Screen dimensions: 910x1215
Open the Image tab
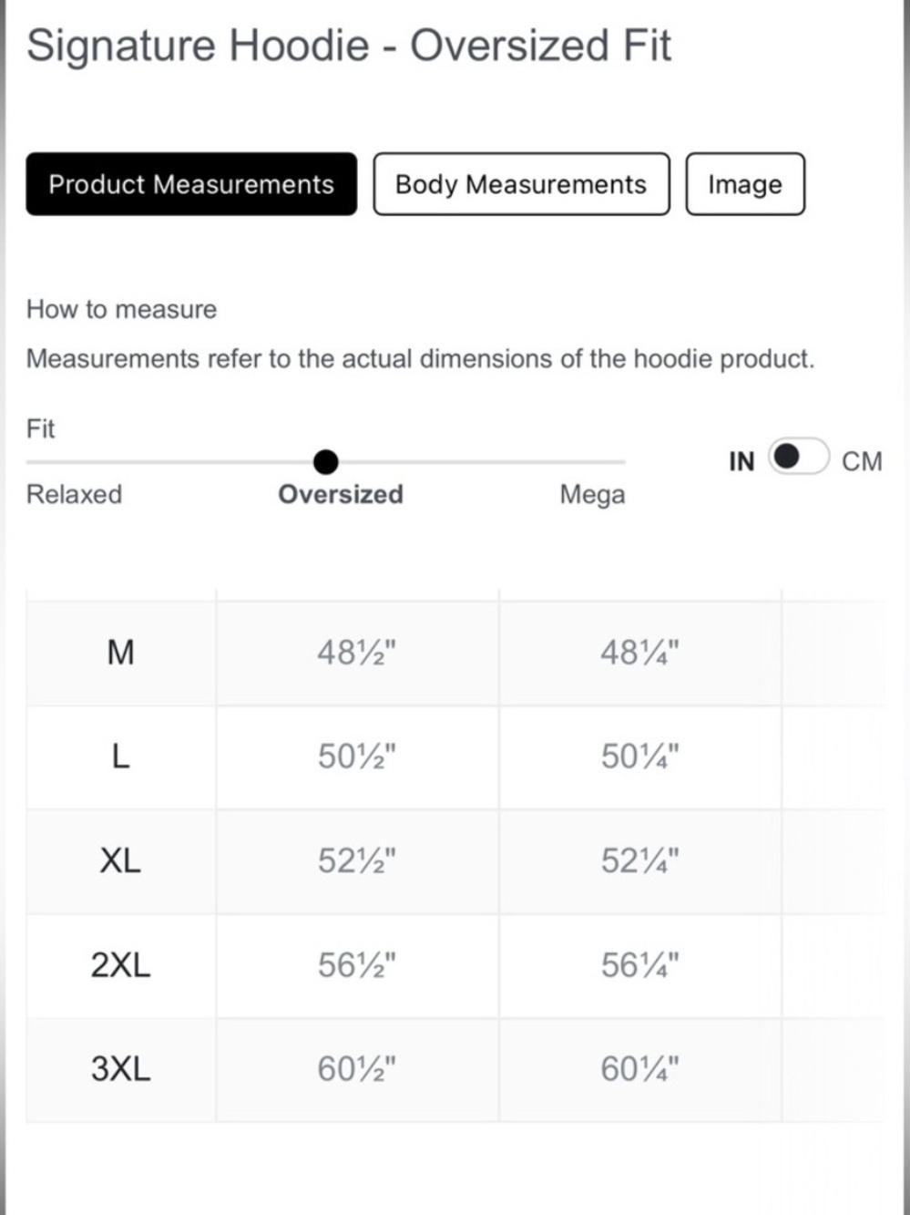(x=745, y=184)
